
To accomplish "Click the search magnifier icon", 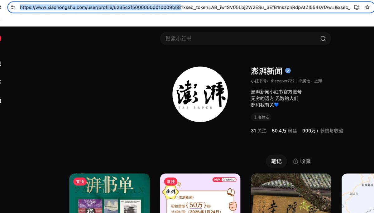I will point(323,39).
